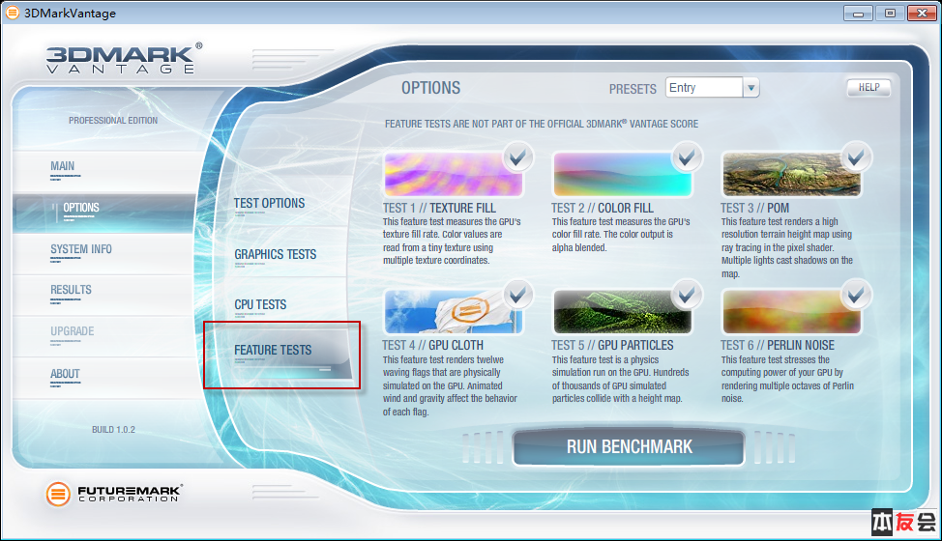
Task: Switch to the CPU TESTS tab
Action: [x=260, y=304]
